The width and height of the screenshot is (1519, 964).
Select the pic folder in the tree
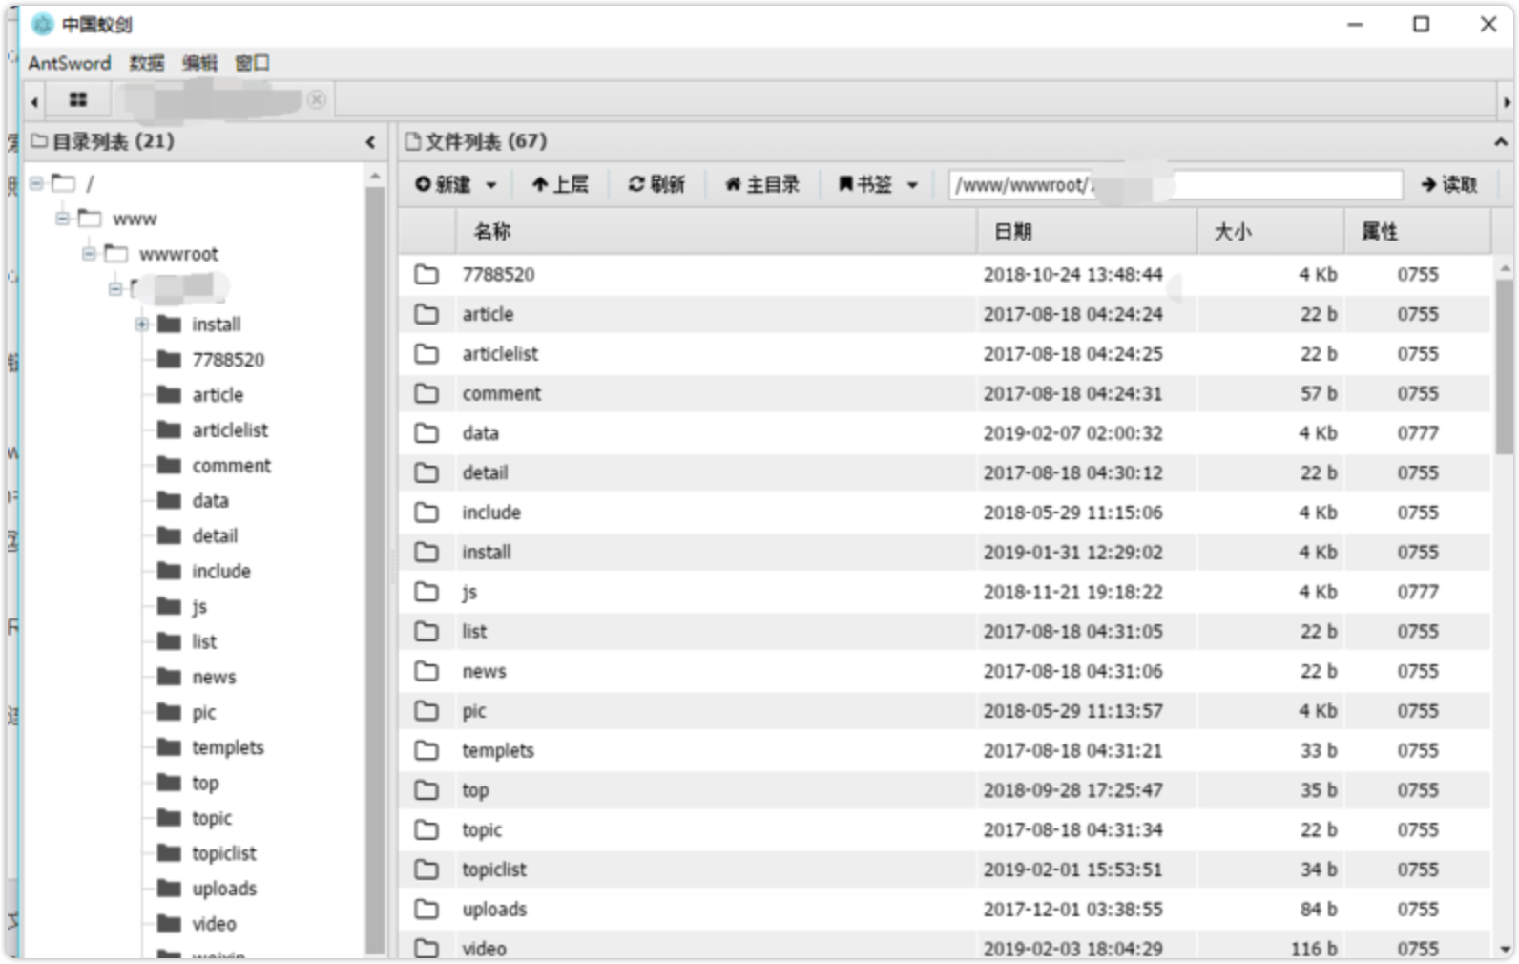coord(203,713)
